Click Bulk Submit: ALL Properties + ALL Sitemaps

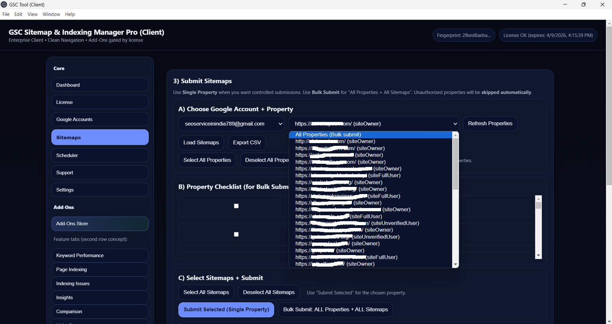coord(335,310)
